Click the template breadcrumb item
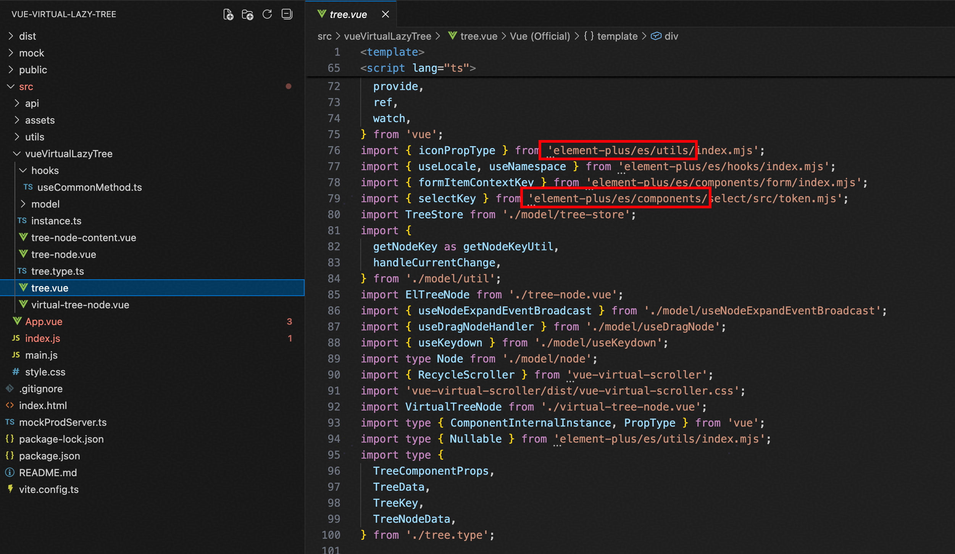This screenshot has width=955, height=554. [617, 36]
